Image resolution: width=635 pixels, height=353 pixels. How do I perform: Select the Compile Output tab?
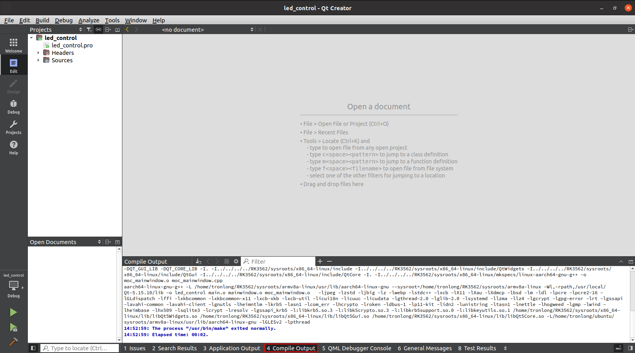[291, 348]
